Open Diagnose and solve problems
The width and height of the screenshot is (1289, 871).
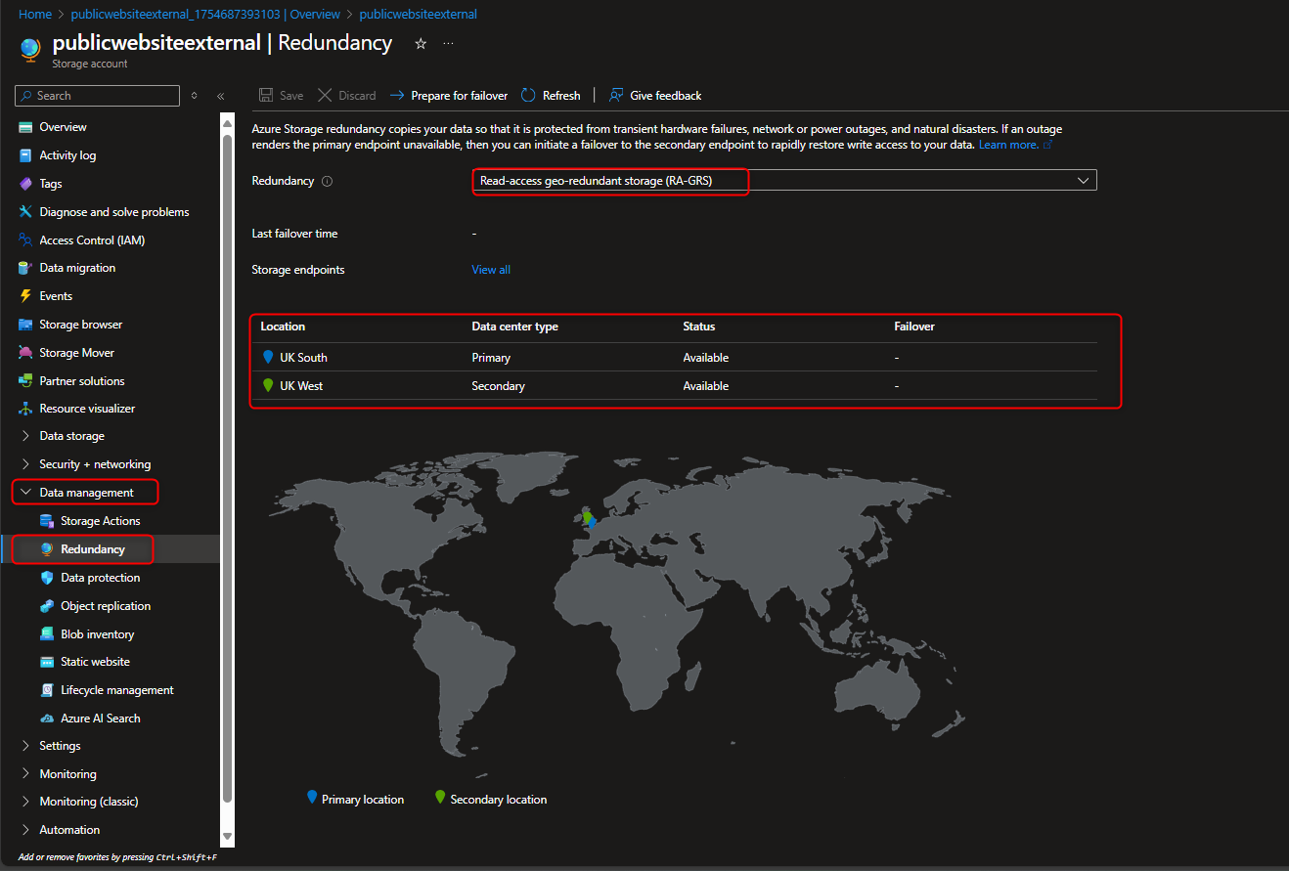click(113, 212)
